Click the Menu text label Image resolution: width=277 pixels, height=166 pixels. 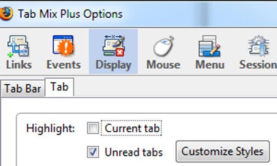click(x=210, y=65)
